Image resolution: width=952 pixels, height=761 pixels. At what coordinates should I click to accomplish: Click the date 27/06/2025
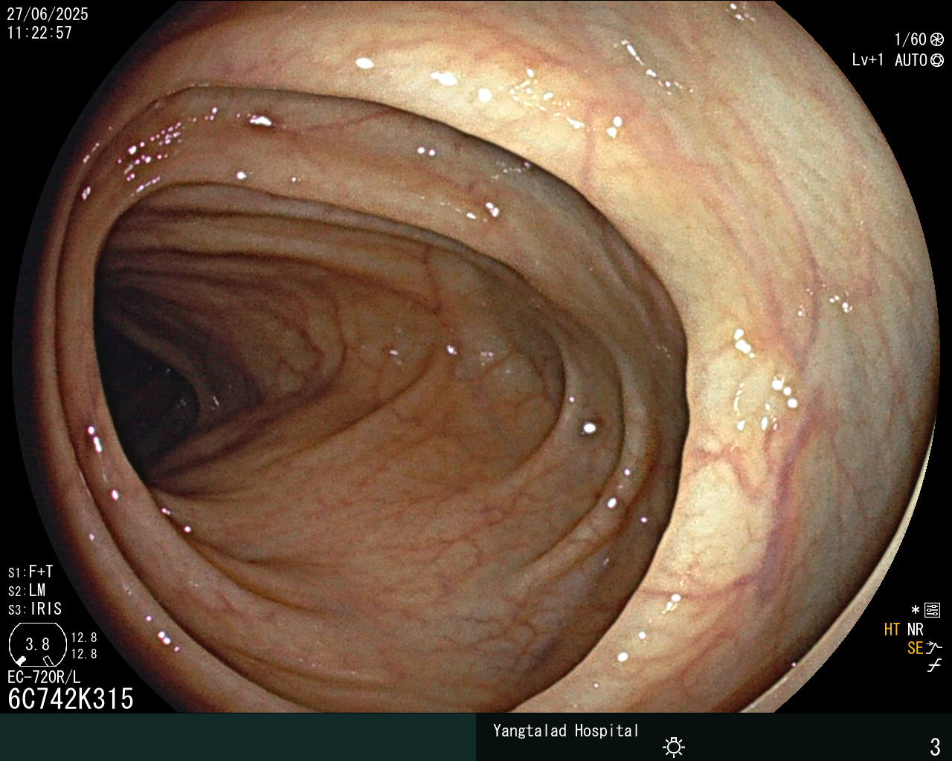(x=48, y=14)
